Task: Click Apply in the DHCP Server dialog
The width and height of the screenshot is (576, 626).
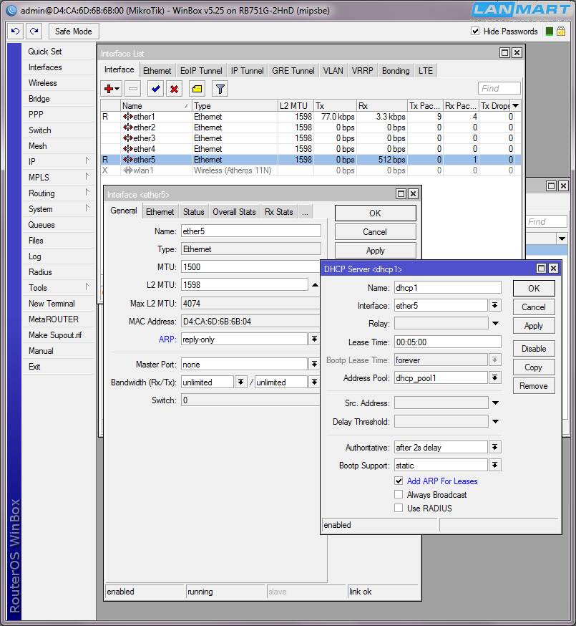Action: [x=534, y=326]
